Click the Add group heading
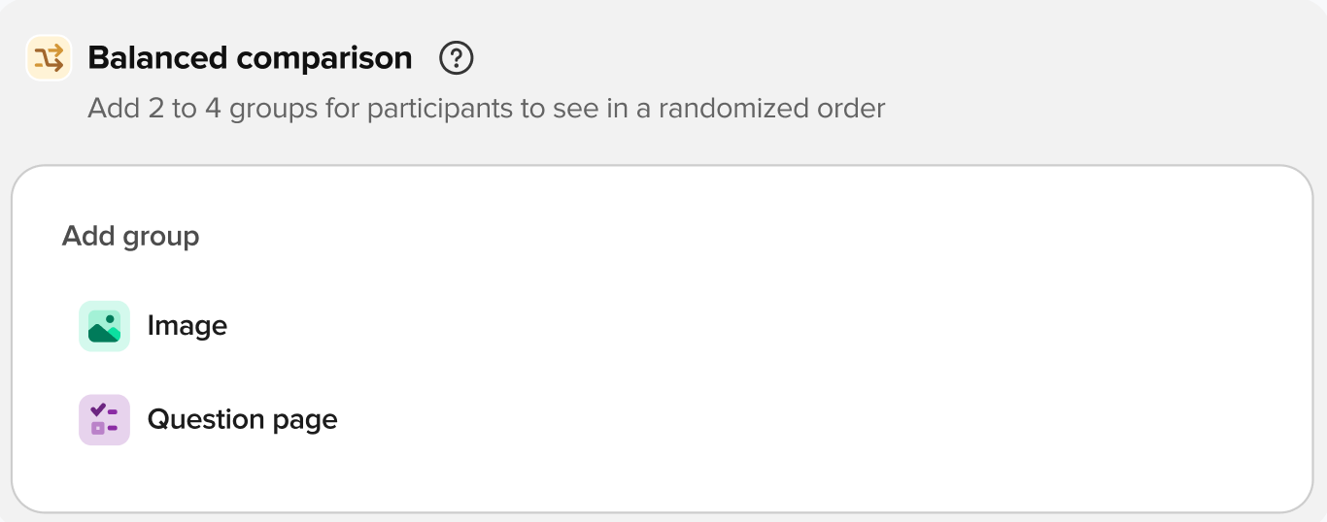The image size is (1327, 522). (130, 236)
